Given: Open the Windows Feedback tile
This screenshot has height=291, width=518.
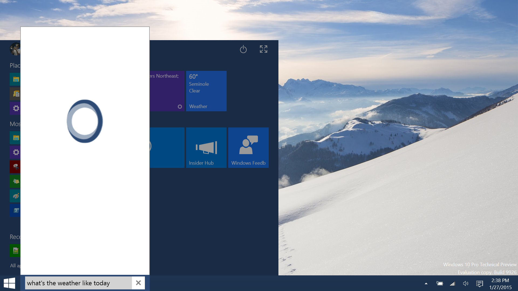Looking at the screenshot, I should [x=248, y=148].
